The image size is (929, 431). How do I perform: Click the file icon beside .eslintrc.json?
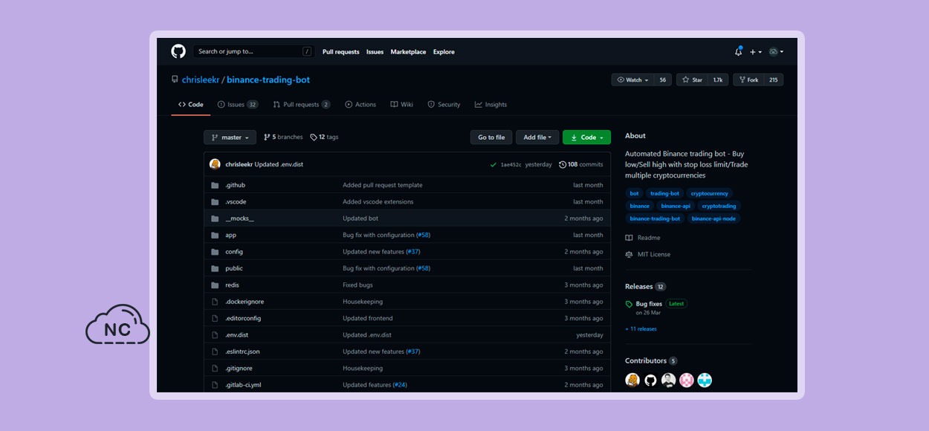(215, 351)
